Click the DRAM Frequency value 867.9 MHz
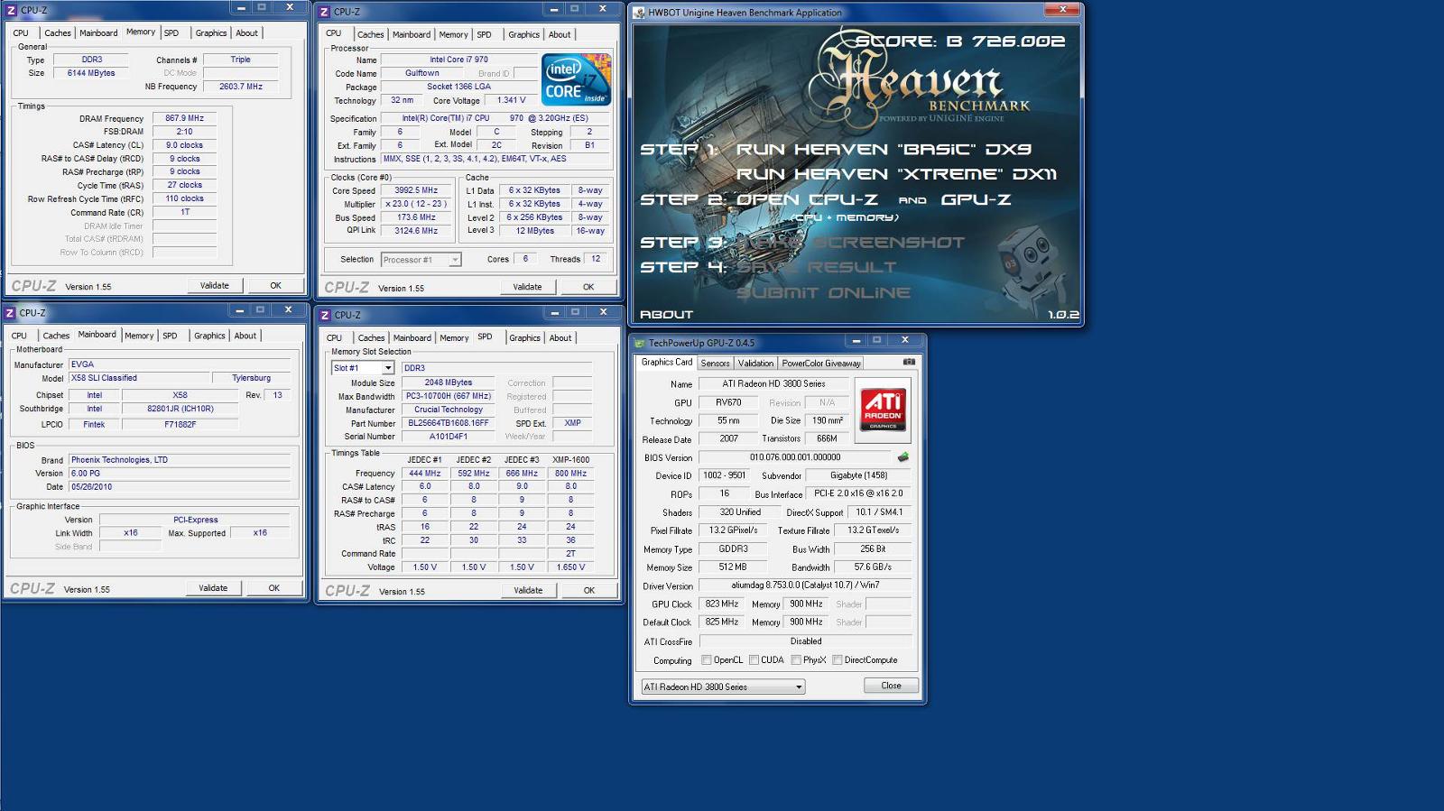Viewport: 1444px width, 811px height. (184, 118)
